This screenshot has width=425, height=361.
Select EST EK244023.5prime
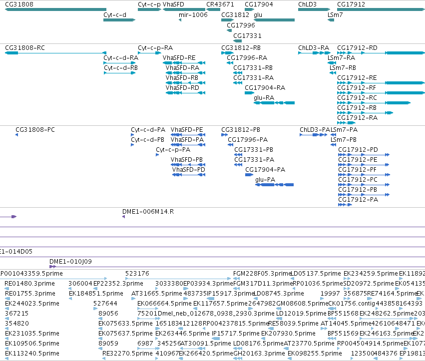click(7, 309)
